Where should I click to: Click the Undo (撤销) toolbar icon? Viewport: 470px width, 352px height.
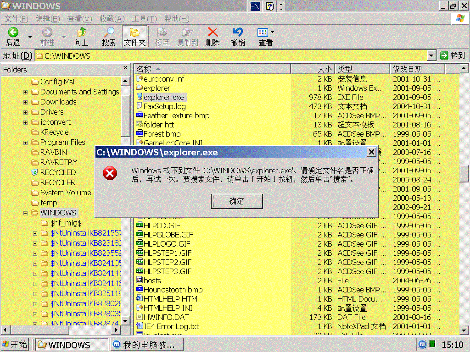pyautogui.click(x=238, y=33)
